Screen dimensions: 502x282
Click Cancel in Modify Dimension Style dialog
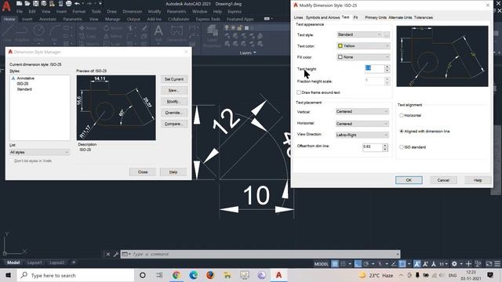[443, 180]
